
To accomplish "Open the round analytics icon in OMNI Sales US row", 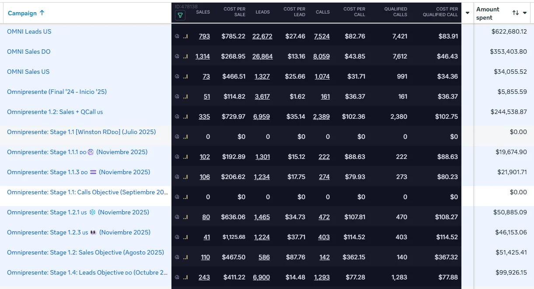I will click(x=177, y=76).
